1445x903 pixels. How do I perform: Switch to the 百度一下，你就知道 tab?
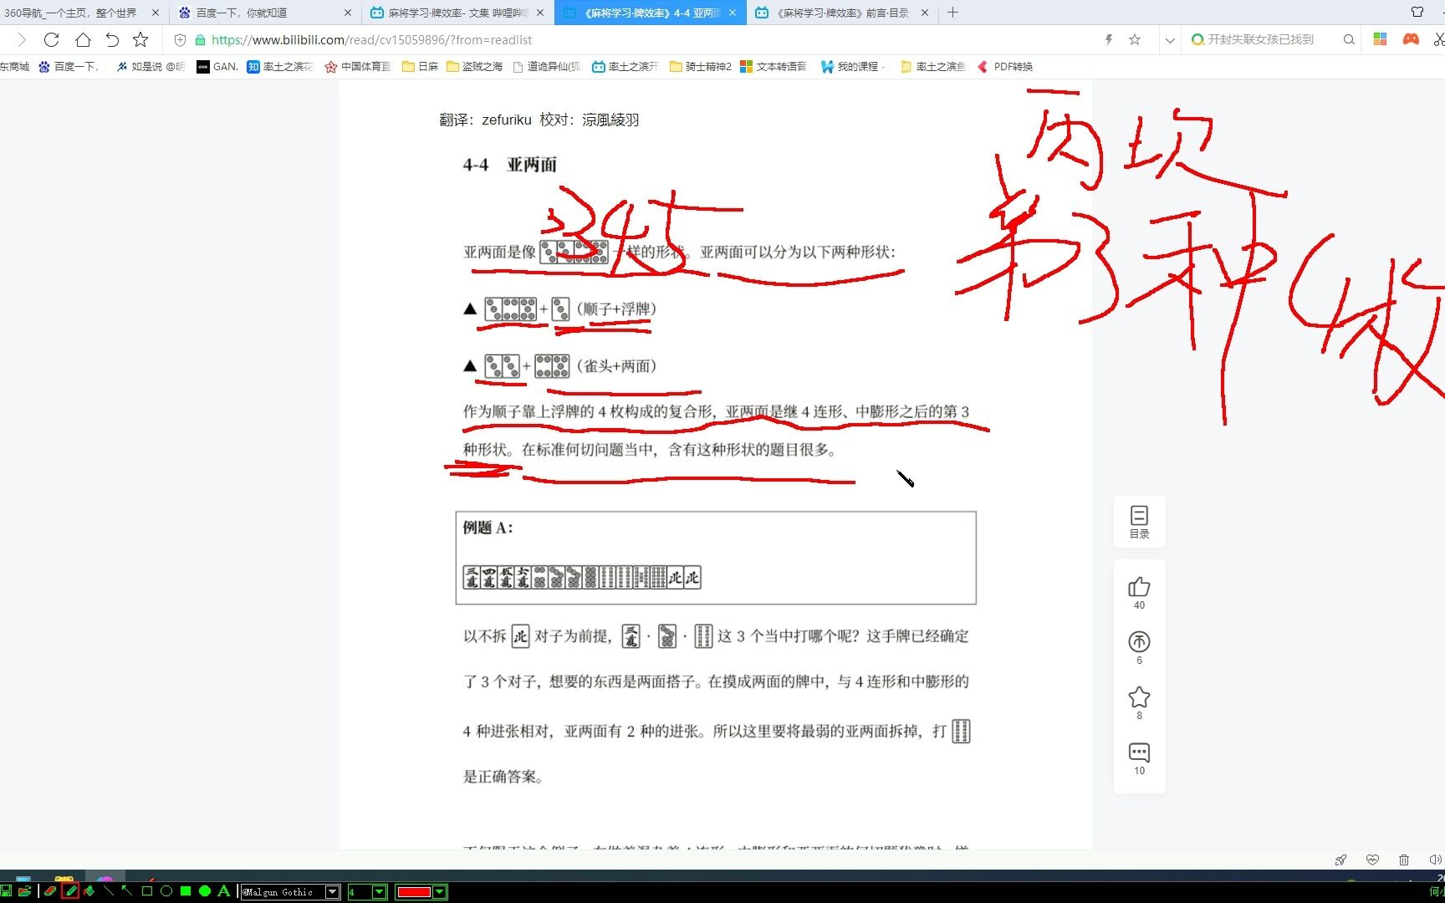tap(266, 13)
